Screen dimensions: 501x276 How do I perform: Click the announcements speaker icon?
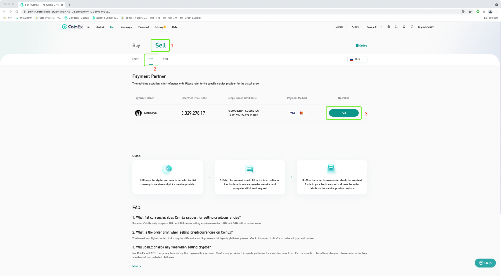point(388,27)
